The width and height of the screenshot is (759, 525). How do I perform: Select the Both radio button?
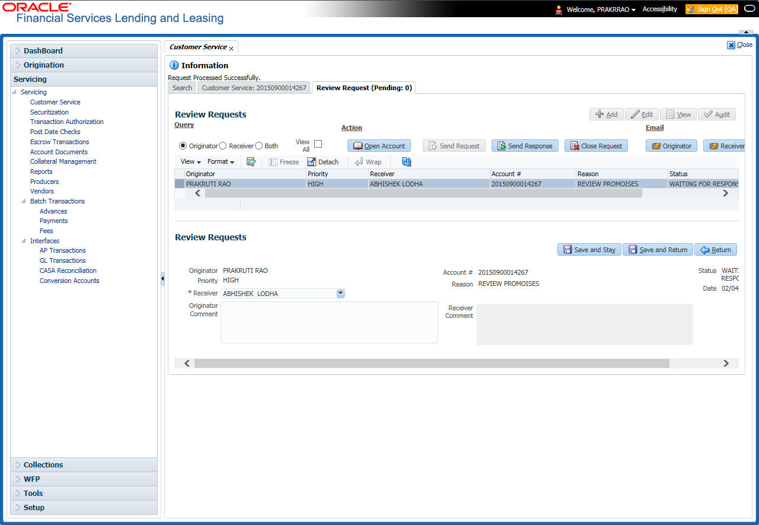tap(259, 146)
